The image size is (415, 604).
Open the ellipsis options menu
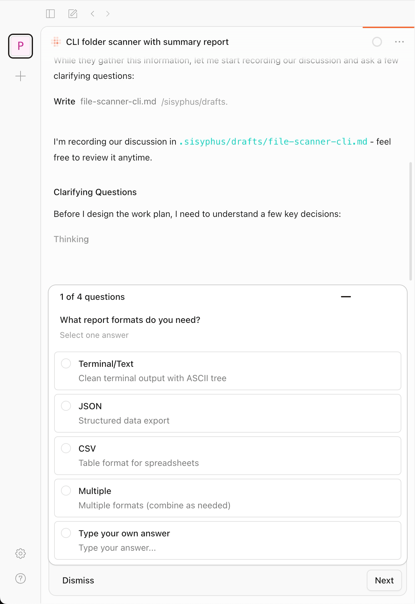pyautogui.click(x=399, y=41)
